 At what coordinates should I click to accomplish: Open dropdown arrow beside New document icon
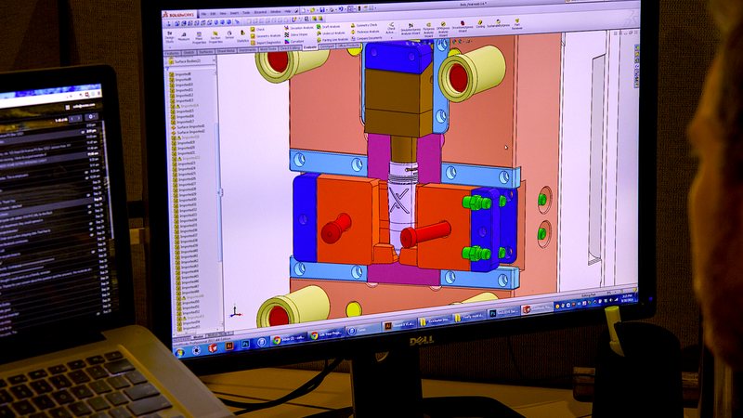pos(307,10)
